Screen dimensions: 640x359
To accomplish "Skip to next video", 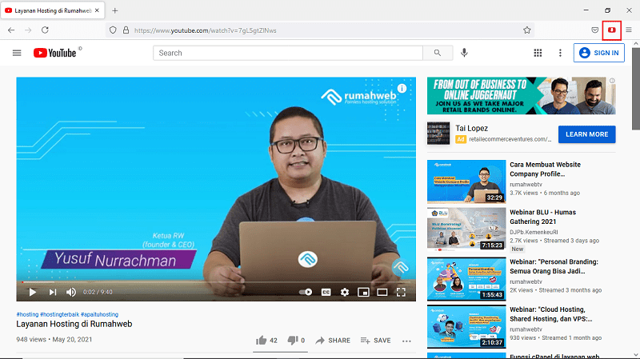I will [53, 292].
